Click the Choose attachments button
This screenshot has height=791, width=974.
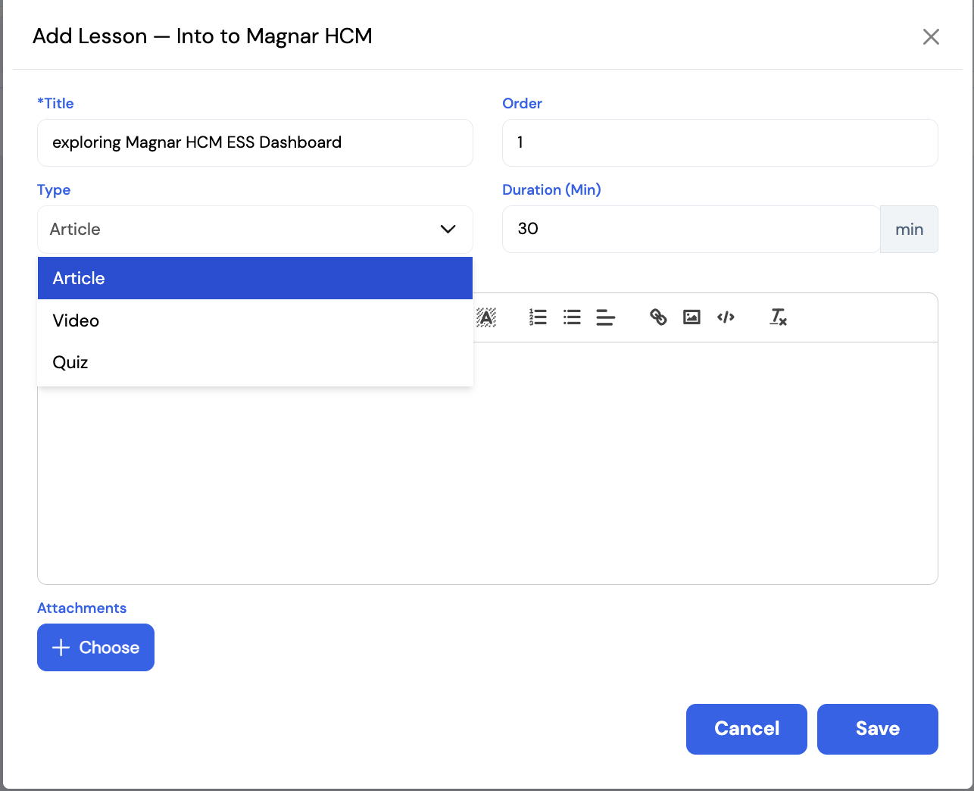tap(95, 647)
